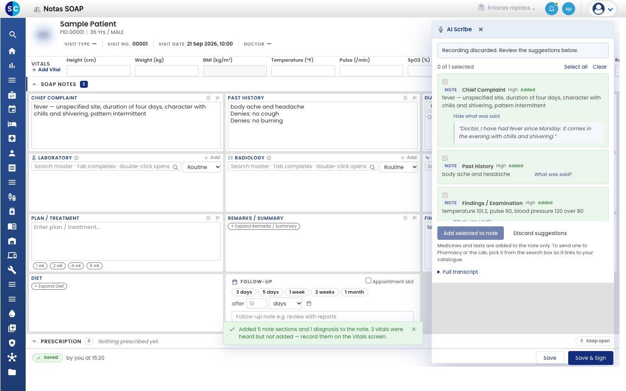Viewport: 626px width, 391px height.
Task: Click the shield icon in sidebar
Action: pyautogui.click(x=12, y=343)
